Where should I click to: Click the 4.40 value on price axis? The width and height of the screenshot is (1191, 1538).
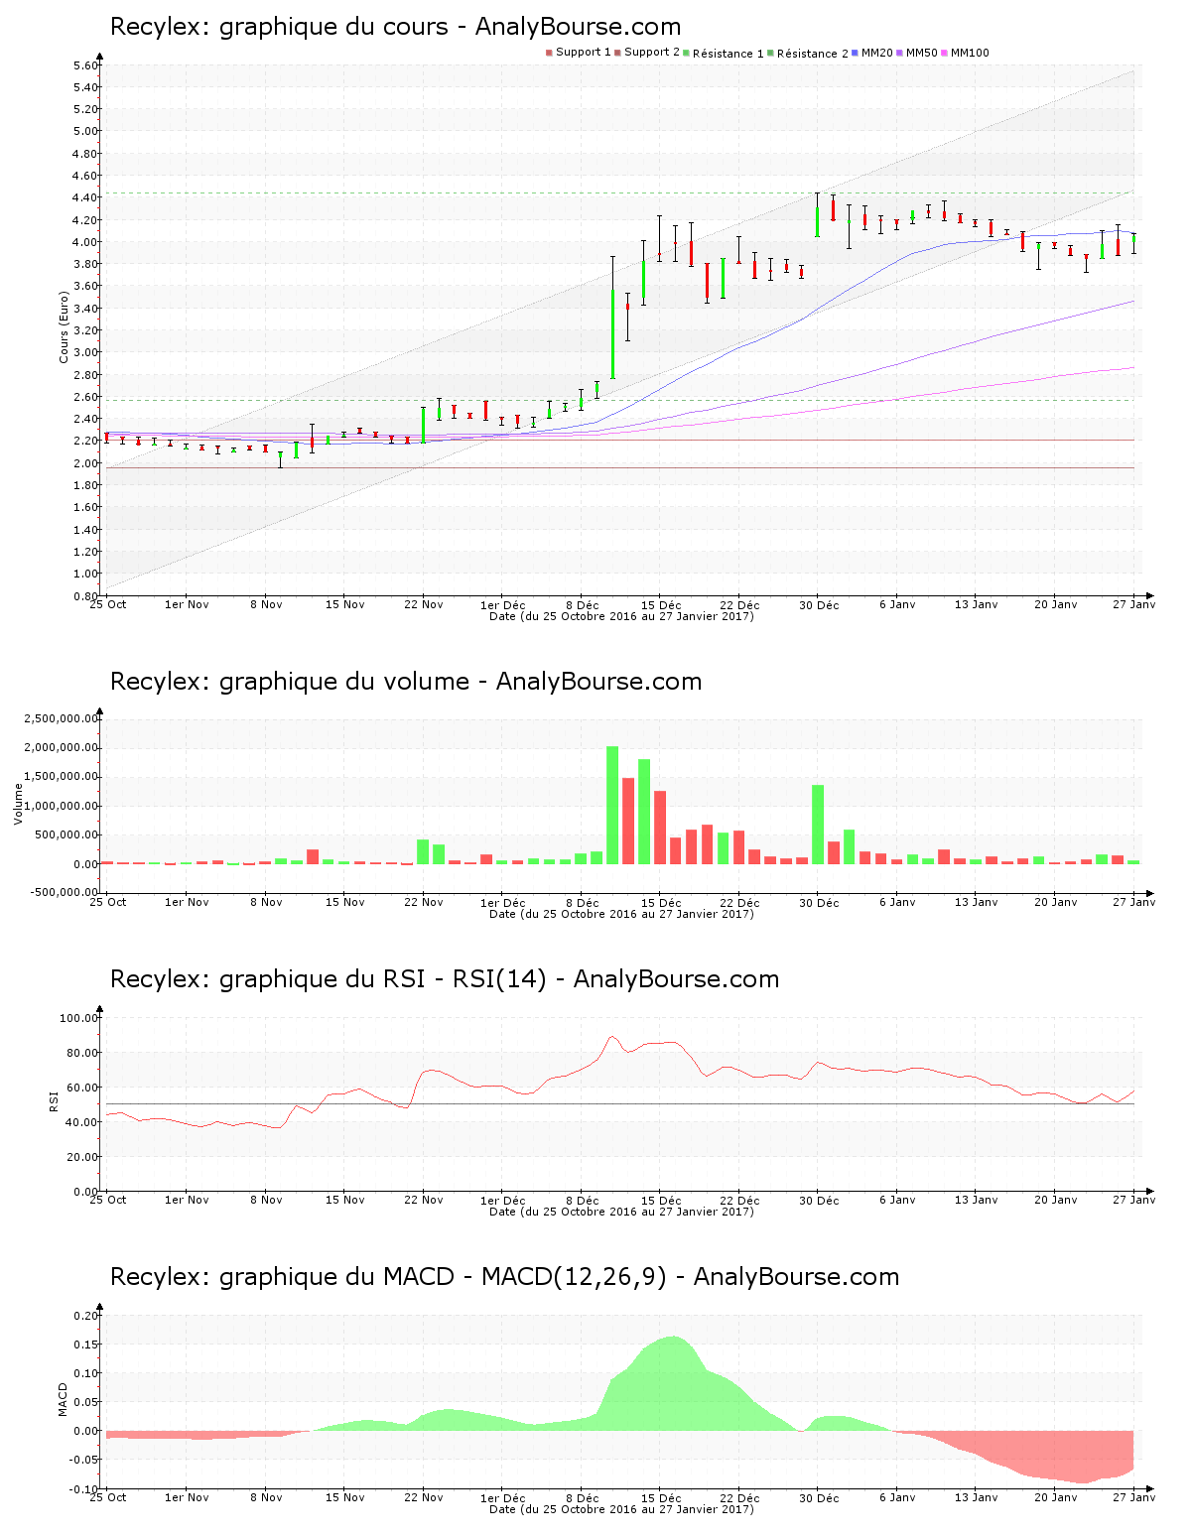(85, 197)
